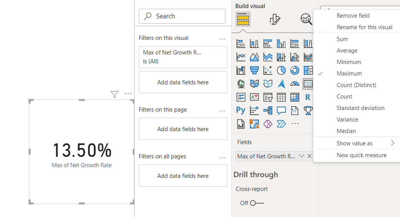Select the Clustered bar chart visual
Screen dimensions: 400x217
click(268, 44)
